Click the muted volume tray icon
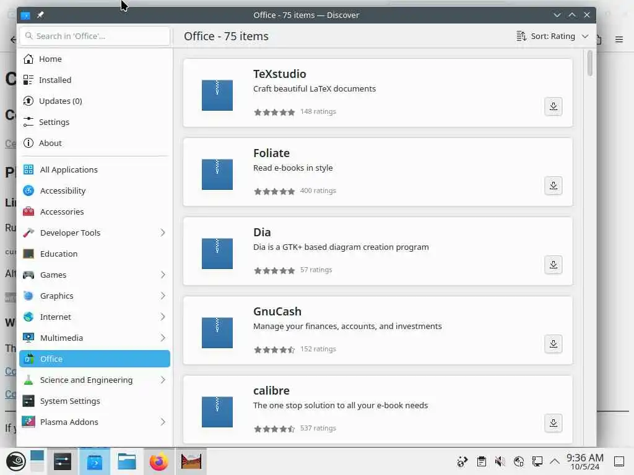 pyautogui.click(x=500, y=461)
